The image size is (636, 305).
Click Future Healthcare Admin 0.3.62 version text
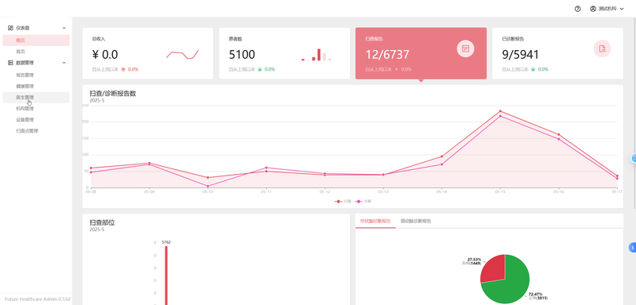37,299
